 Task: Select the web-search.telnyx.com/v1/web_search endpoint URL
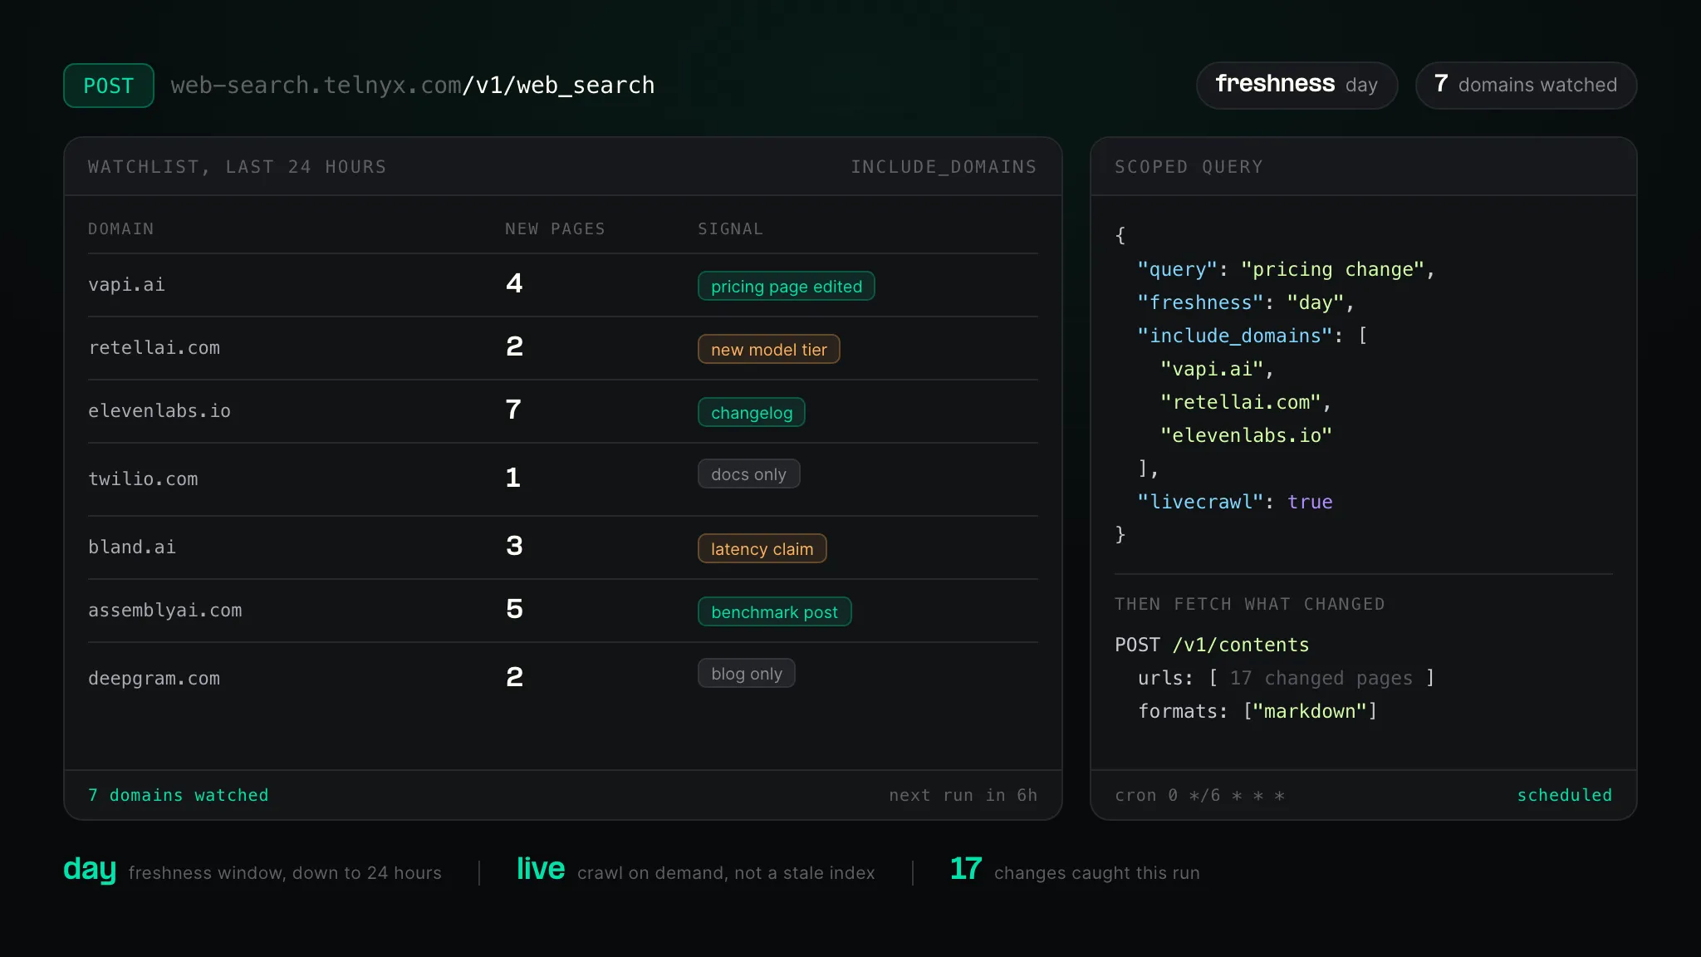(x=413, y=86)
